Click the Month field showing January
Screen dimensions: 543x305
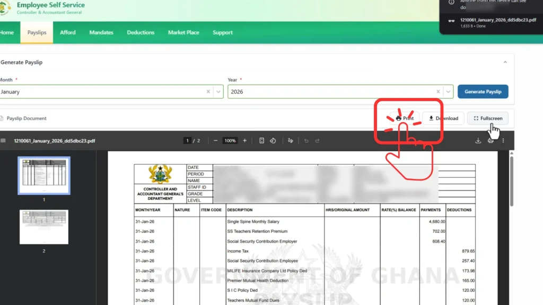tap(111, 92)
